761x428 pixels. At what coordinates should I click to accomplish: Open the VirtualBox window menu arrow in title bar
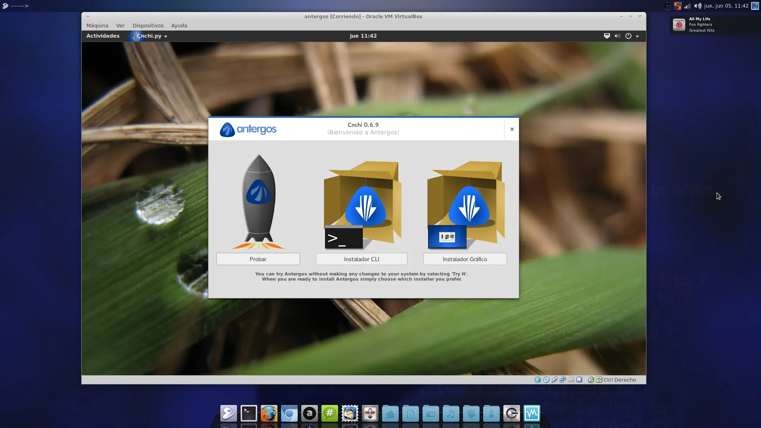click(88, 17)
